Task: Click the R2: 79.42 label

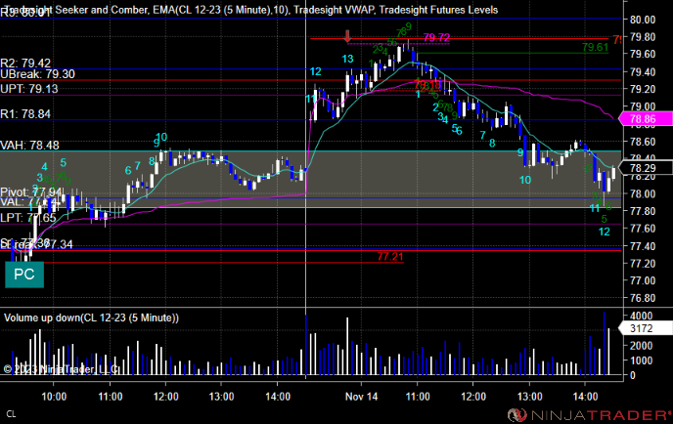Action: (25, 64)
